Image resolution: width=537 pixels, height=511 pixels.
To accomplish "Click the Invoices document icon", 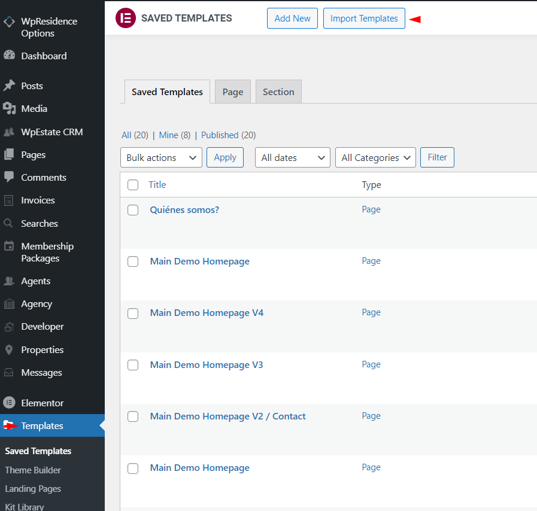I will pyautogui.click(x=9, y=200).
